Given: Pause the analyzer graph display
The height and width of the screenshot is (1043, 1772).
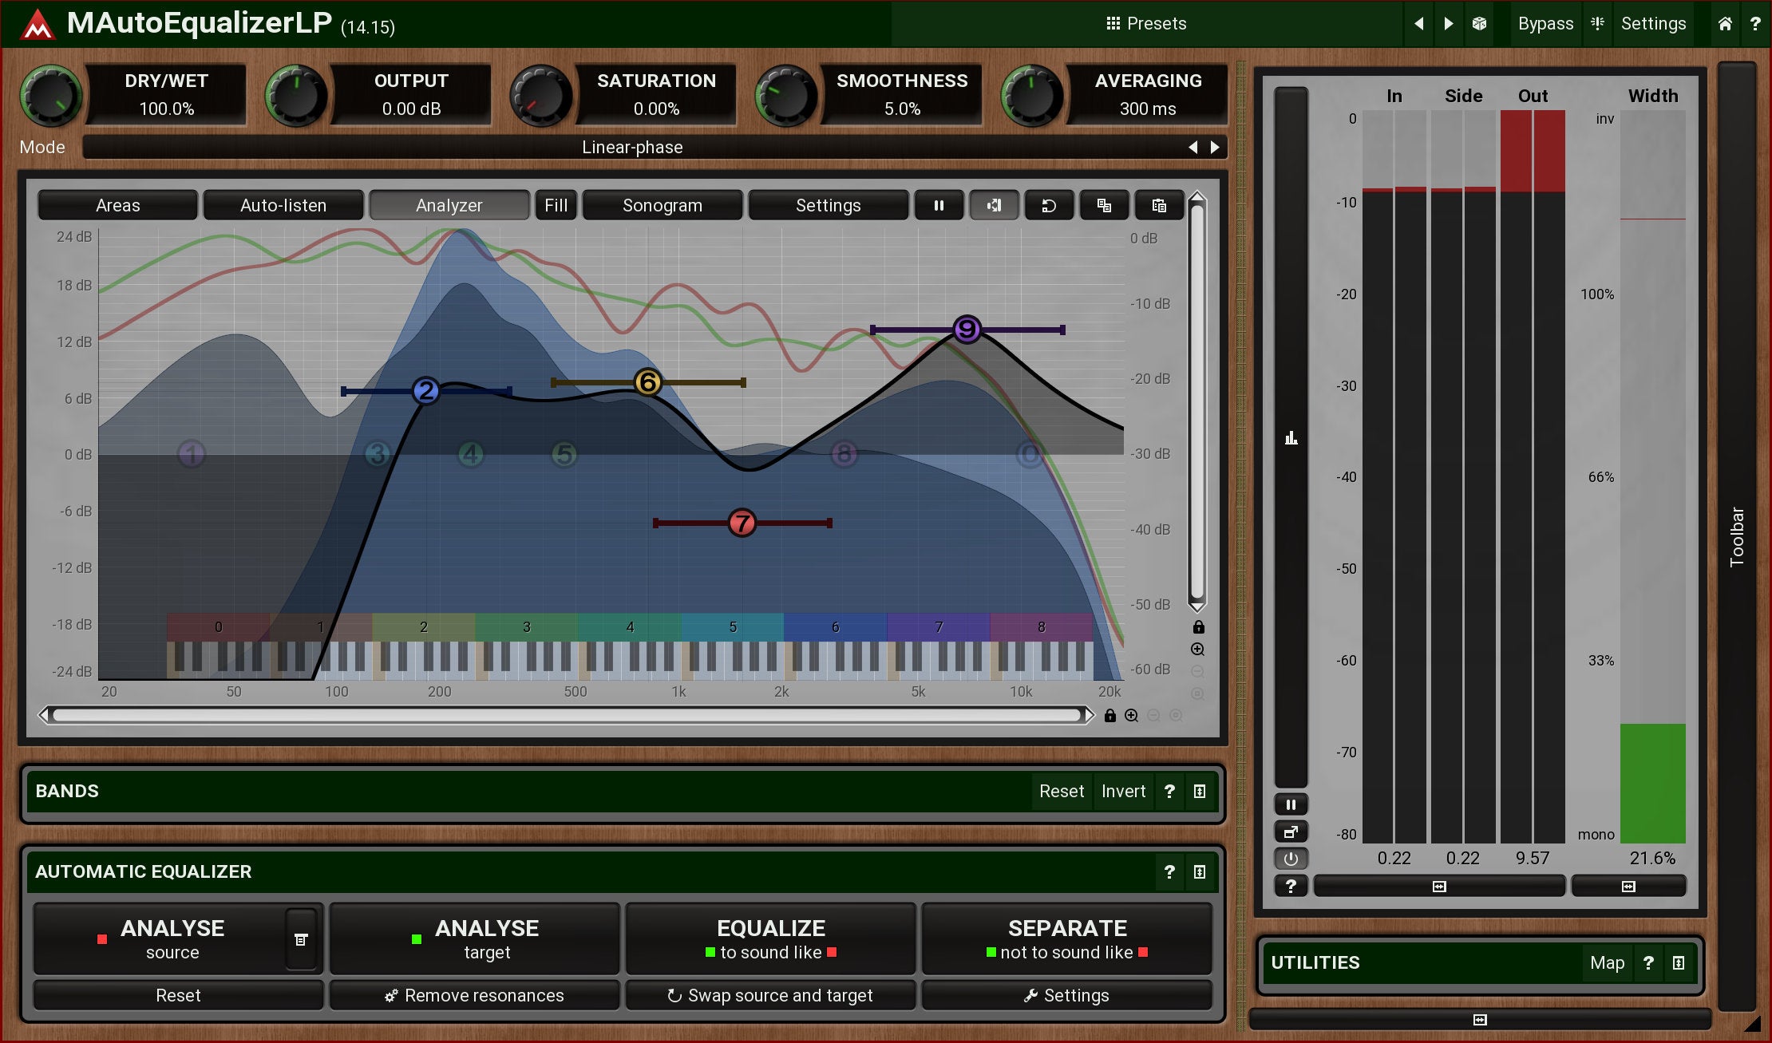Looking at the screenshot, I should point(939,206).
